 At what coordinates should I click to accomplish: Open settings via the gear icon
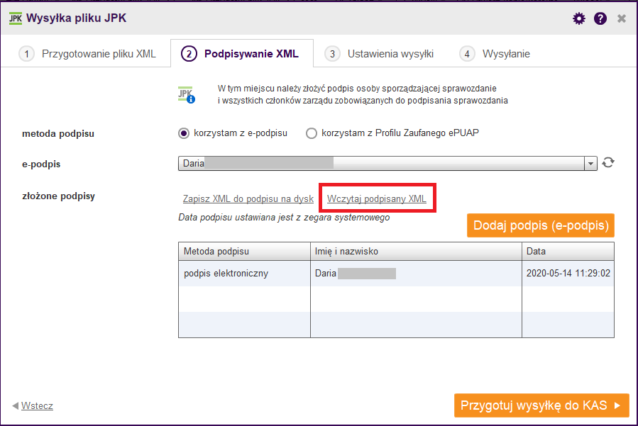pyautogui.click(x=579, y=18)
